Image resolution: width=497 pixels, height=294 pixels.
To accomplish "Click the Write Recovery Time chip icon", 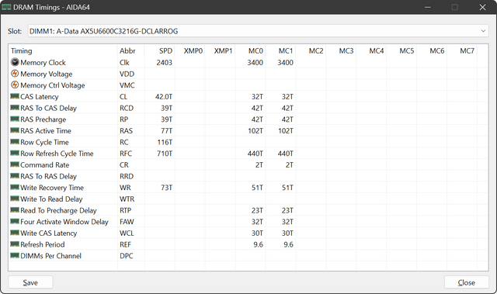I will click(15, 187).
